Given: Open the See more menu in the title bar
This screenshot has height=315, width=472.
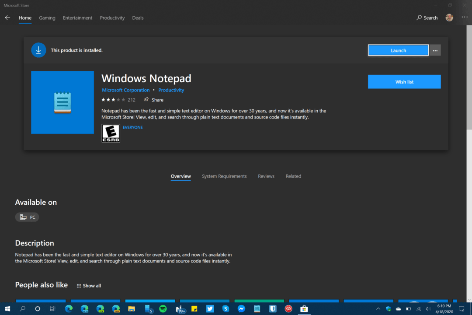Looking at the screenshot, I should pyautogui.click(x=465, y=17).
